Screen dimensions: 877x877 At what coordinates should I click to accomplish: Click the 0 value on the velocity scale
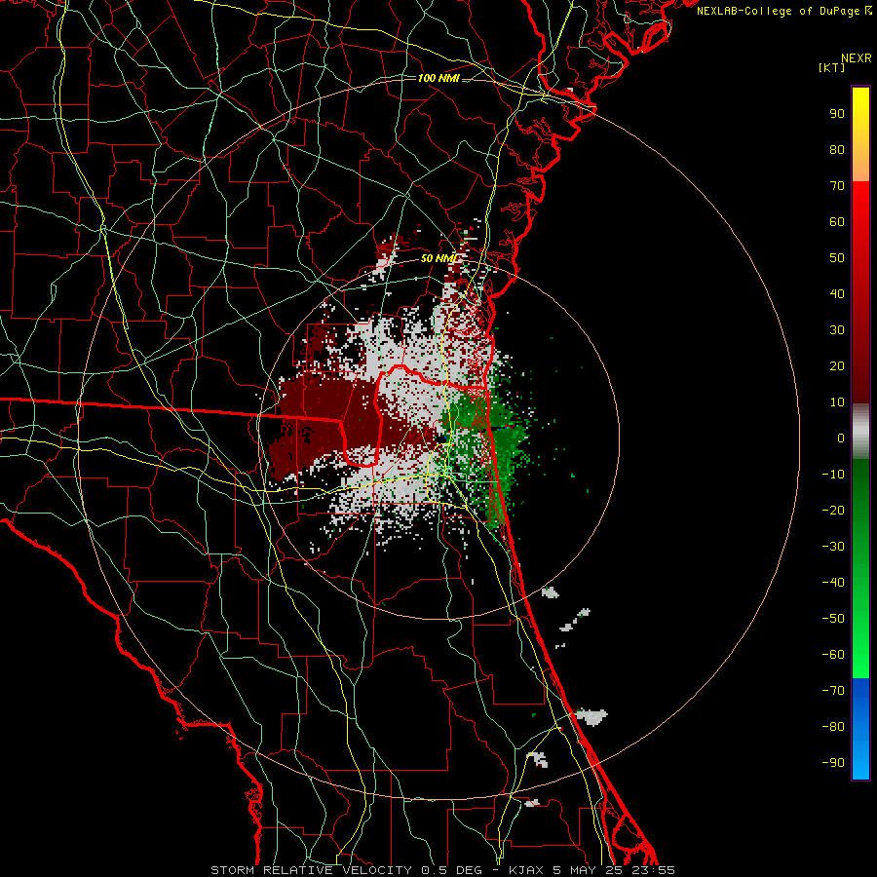(x=841, y=438)
